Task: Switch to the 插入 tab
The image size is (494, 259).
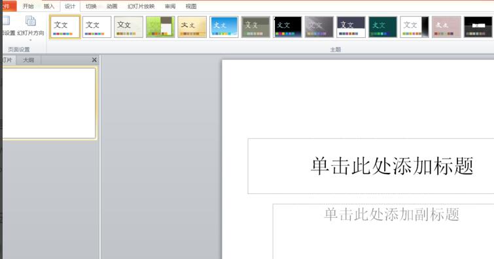Action: (49, 6)
